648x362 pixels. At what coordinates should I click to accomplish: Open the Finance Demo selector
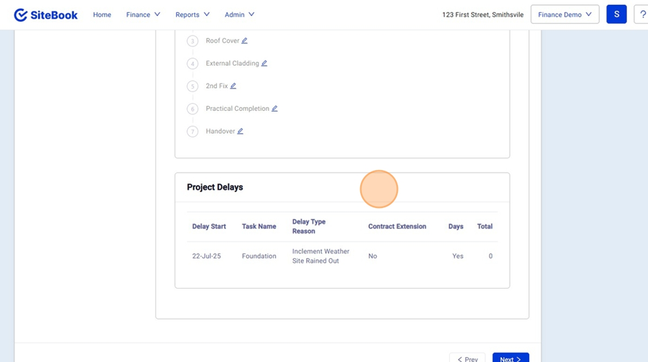coord(564,14)
